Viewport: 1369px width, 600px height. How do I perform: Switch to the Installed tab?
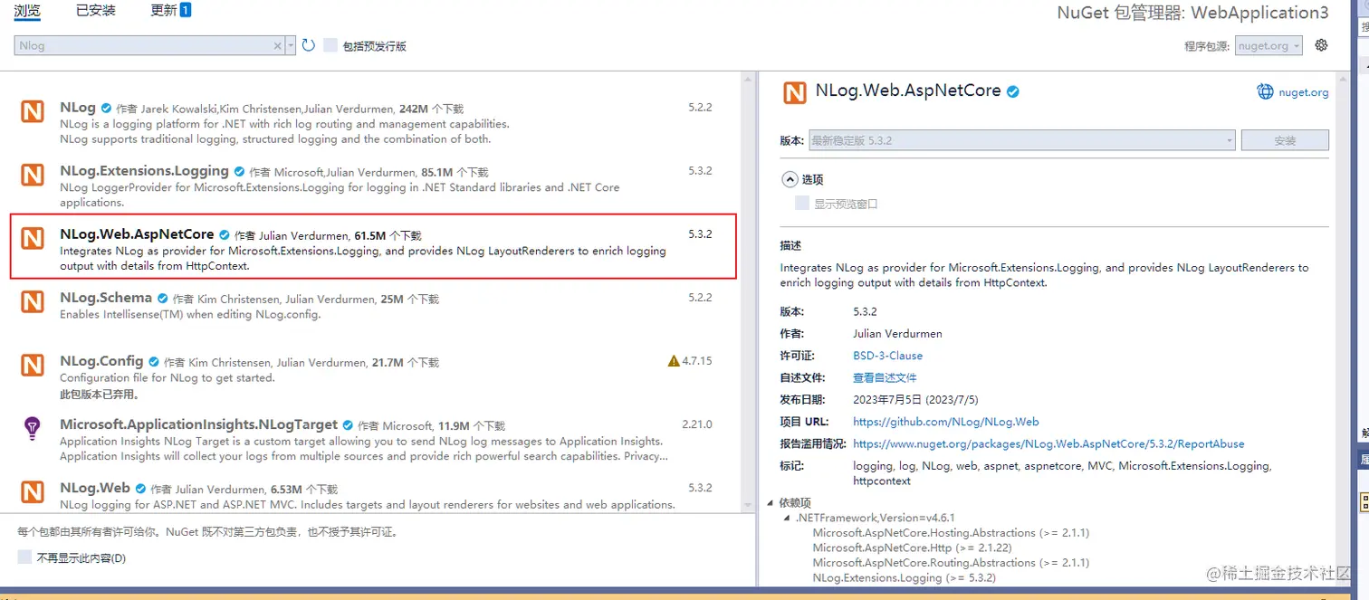coord(96,11)
